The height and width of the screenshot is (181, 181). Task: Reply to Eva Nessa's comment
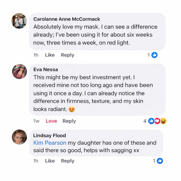click(69, 121)
